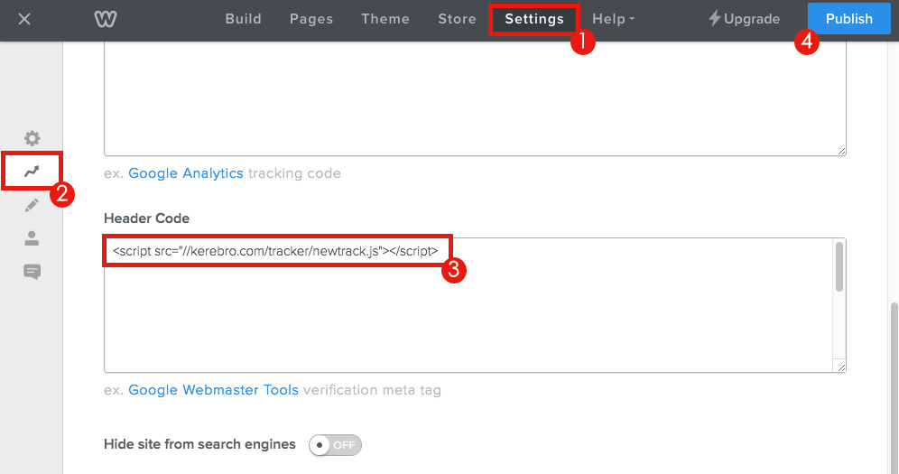Go to the Pages tab
899x474 pixels.
(x=311, y=19)
